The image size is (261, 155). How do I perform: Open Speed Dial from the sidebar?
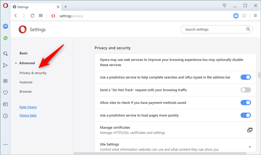coord(5,81)
